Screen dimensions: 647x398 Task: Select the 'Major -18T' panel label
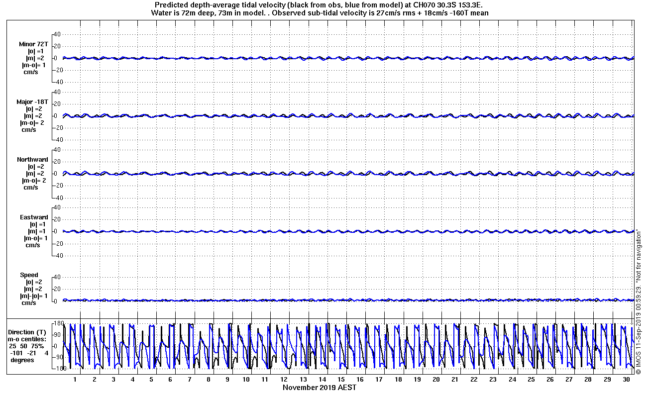[x=32, y=102]
